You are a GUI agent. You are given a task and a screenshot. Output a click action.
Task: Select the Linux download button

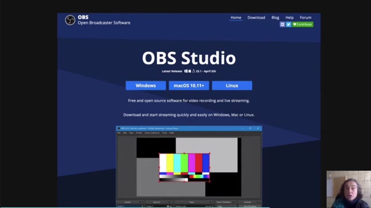232,86
